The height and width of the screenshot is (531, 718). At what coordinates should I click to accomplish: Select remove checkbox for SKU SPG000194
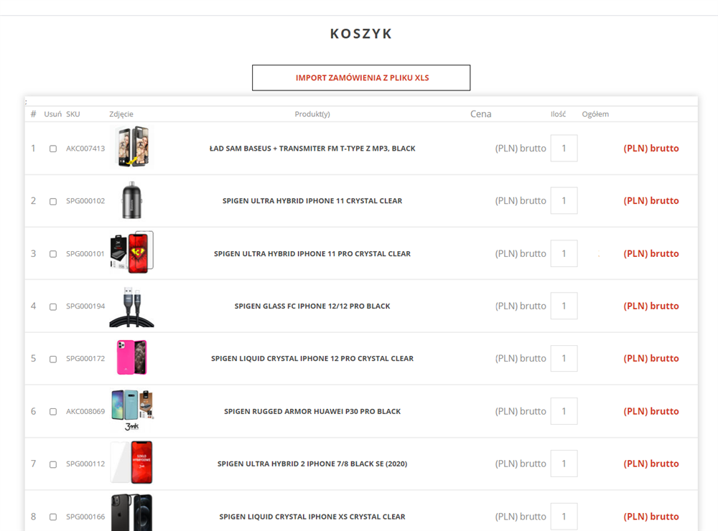point(53,307)
